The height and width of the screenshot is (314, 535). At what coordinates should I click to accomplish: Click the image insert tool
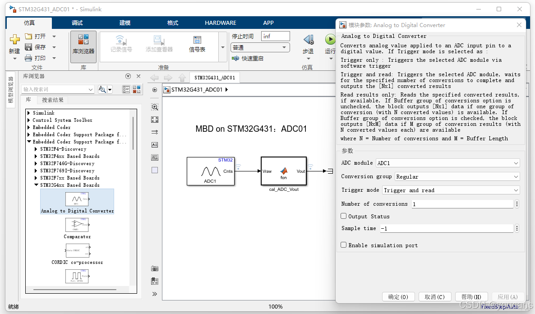click(x=155, y=157)
